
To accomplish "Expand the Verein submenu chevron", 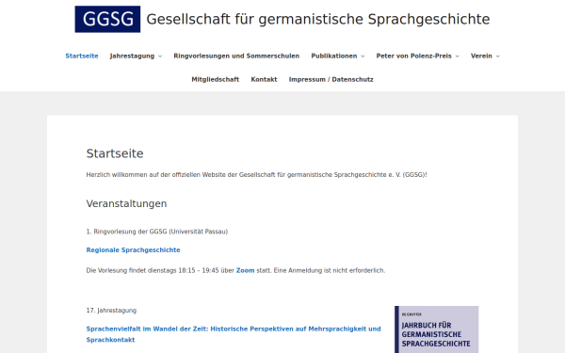I will [x=498, y=56].
